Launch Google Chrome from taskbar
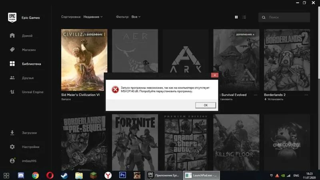 (35, 175)
